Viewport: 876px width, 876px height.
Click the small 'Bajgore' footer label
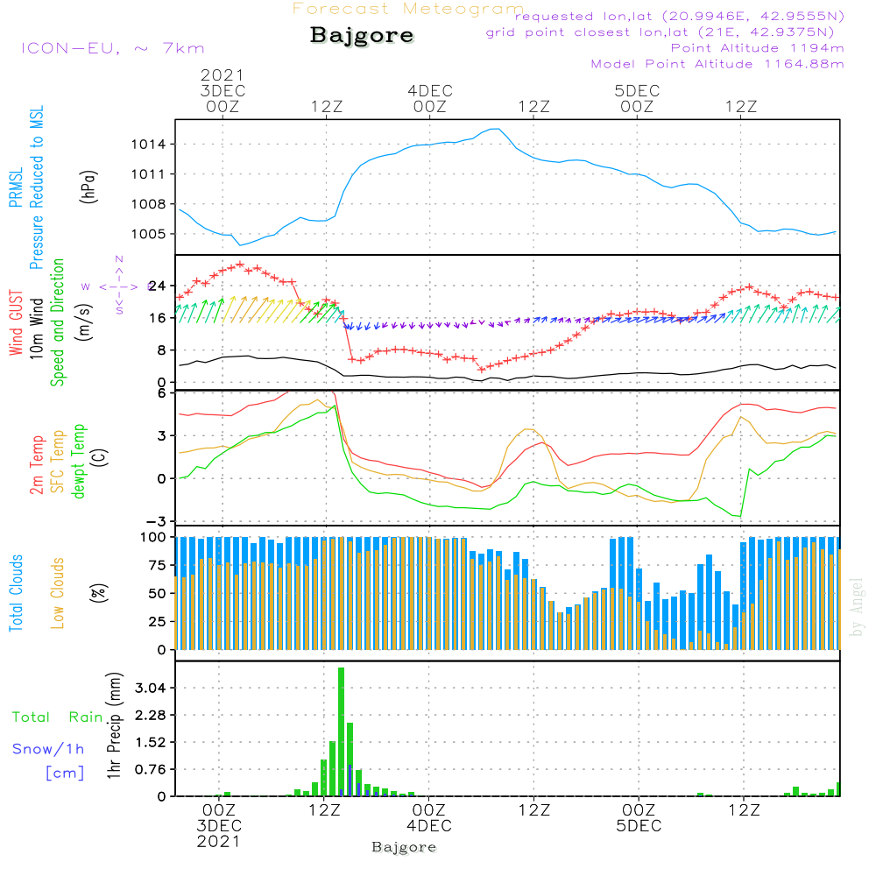[404, 847]
